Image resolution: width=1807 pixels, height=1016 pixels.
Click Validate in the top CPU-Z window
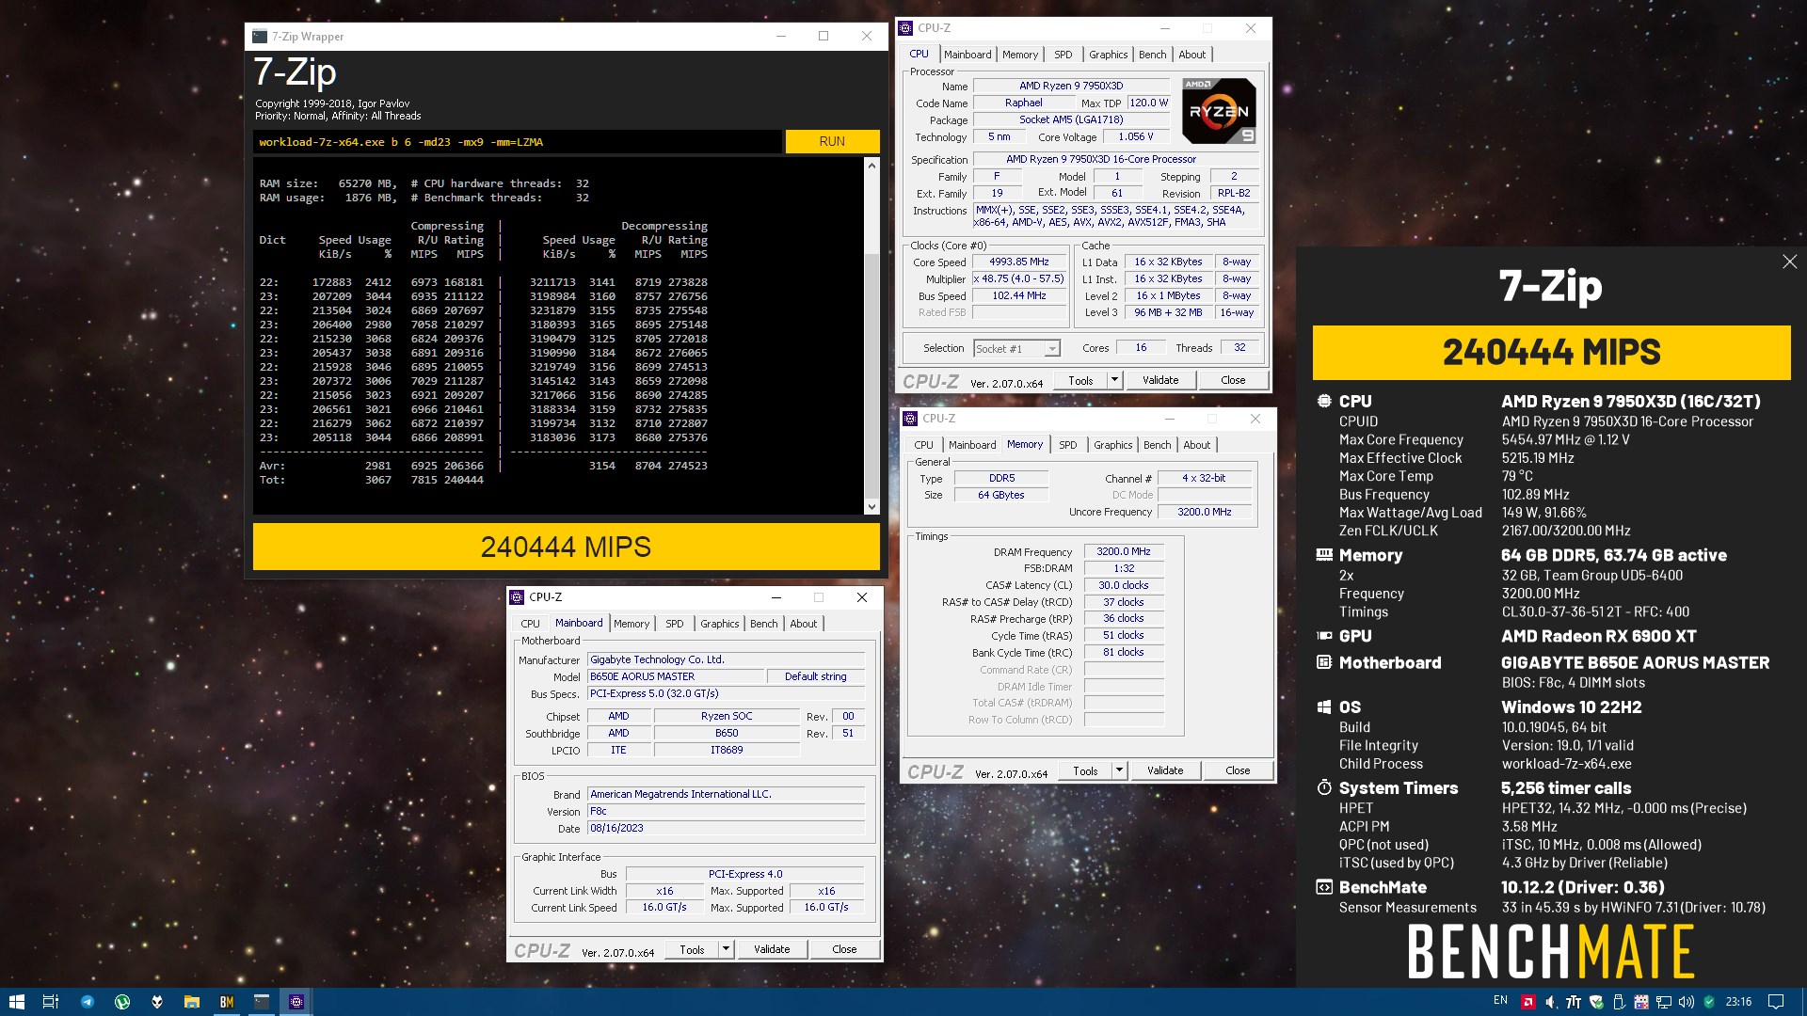[1159, 380]
